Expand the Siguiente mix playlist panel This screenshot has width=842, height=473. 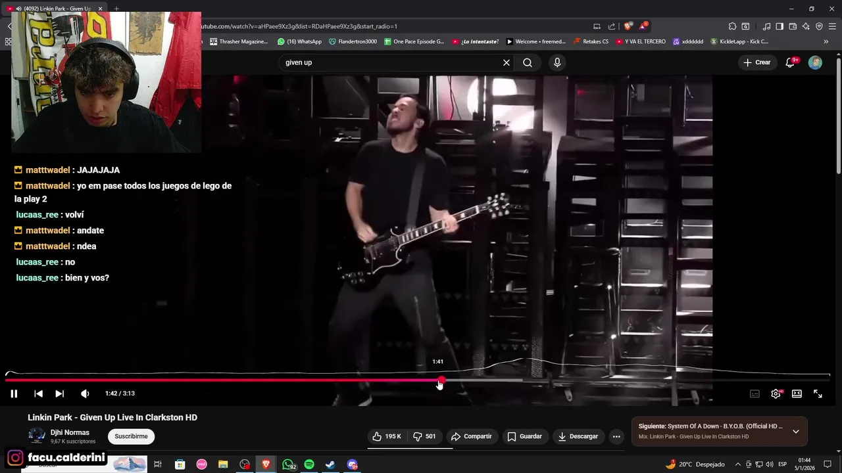[x=795, y=432]
